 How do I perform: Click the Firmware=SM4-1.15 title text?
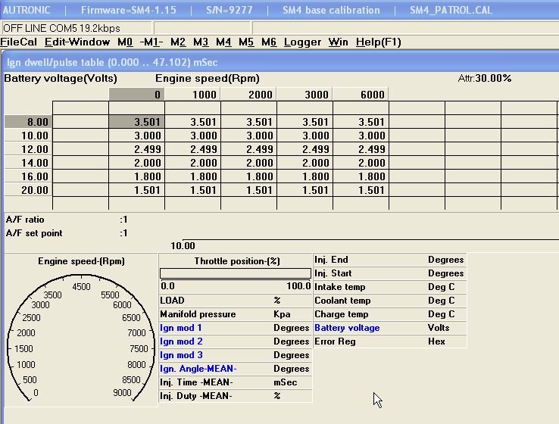pos(128,10)
